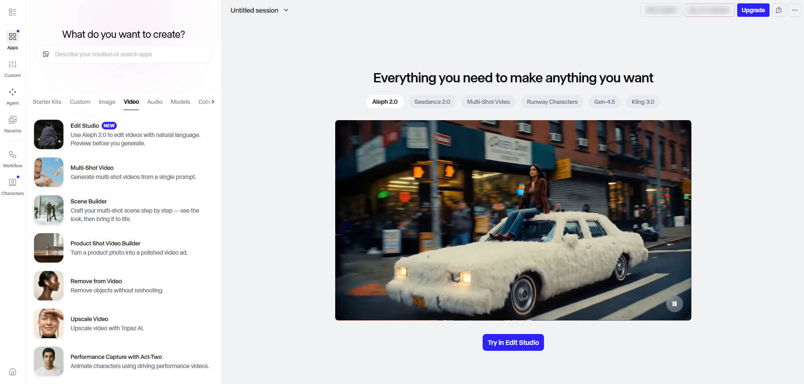
Task: Click the Upgrade button
Action: point(753,10)
